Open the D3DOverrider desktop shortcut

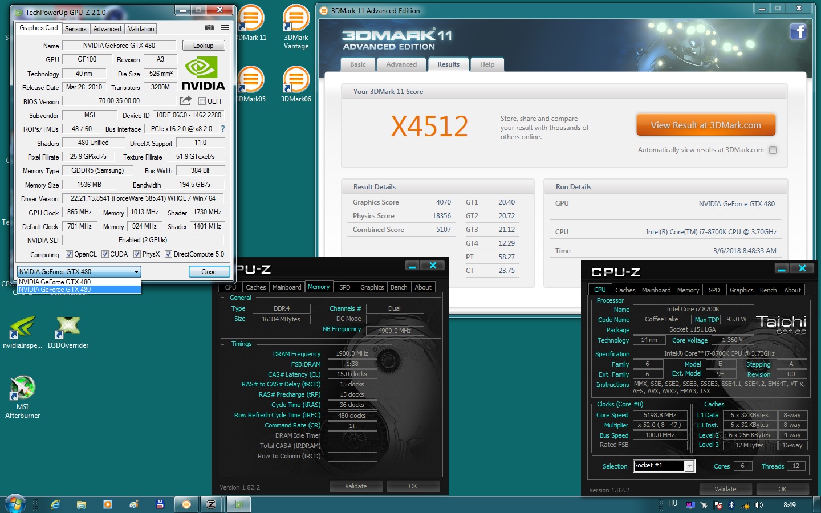pos(68,332)
